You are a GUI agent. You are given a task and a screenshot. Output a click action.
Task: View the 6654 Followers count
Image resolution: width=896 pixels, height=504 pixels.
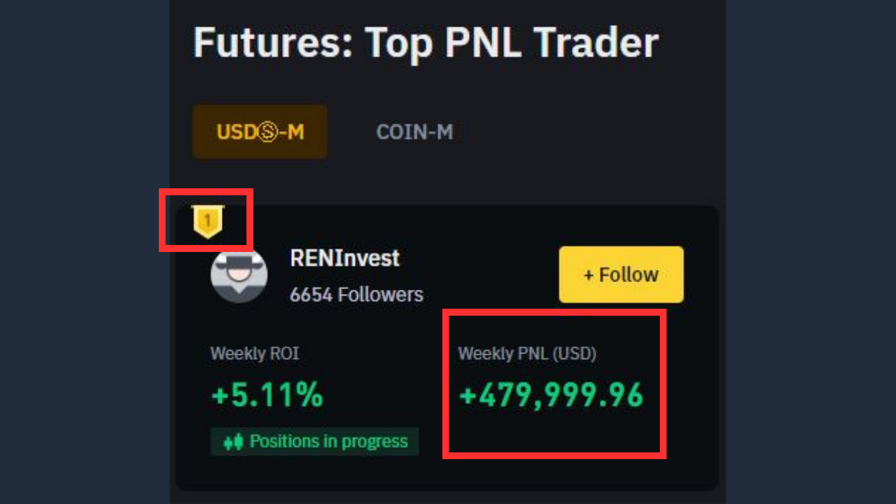[356, 295]
